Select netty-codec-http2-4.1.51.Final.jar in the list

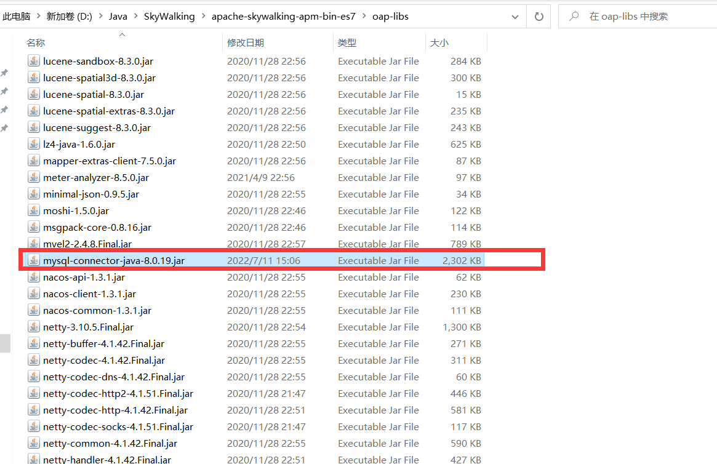coord(118,394)
